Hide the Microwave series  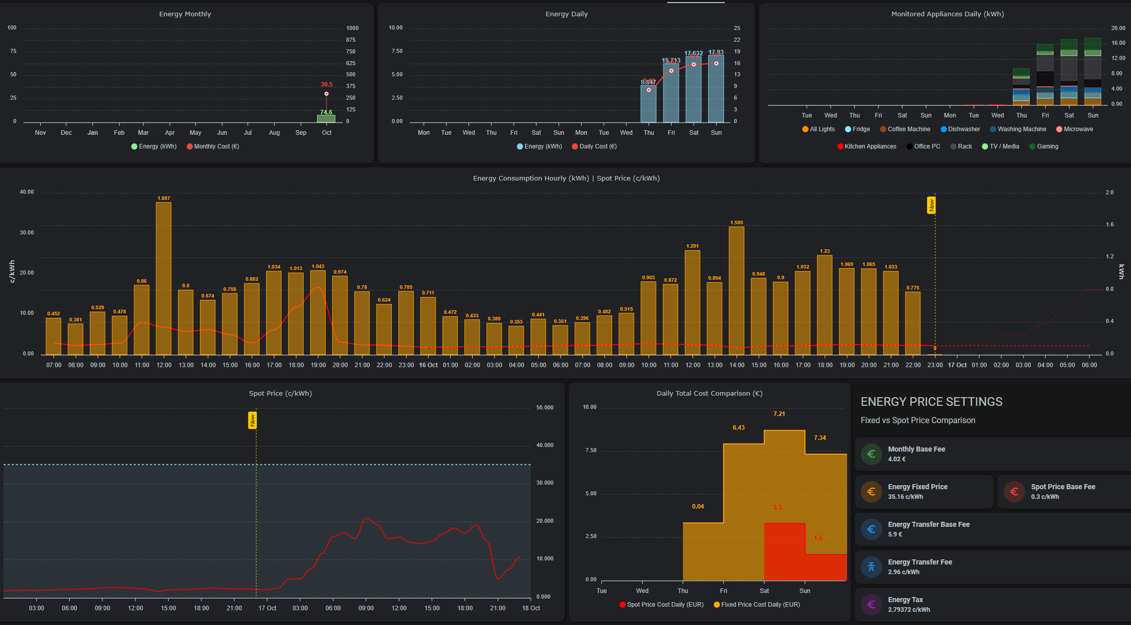click(x=1075, y=129)
